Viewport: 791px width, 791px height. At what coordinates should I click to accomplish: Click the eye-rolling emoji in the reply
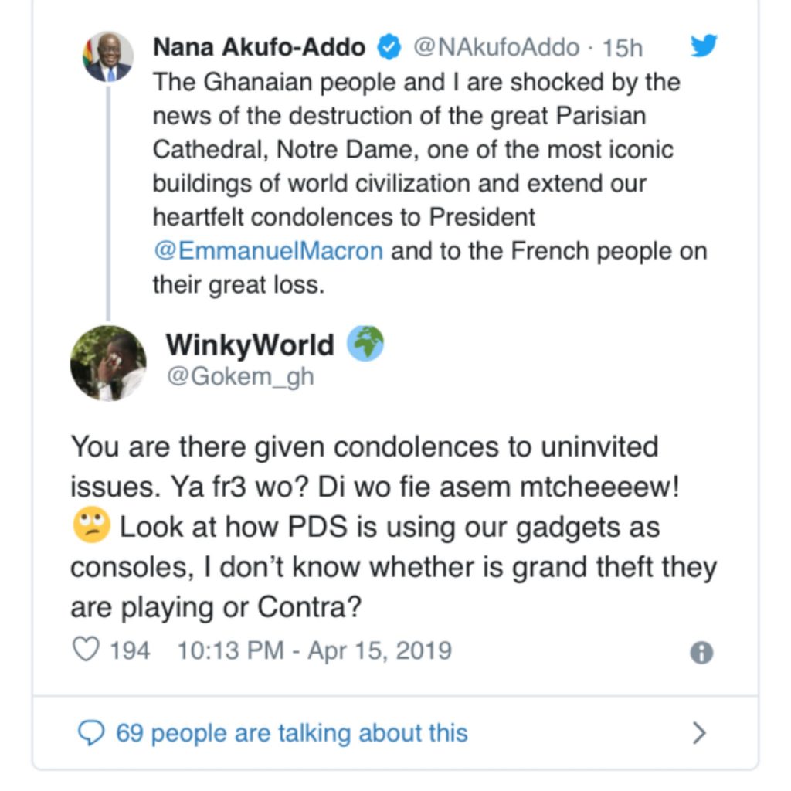pos(89,528)
